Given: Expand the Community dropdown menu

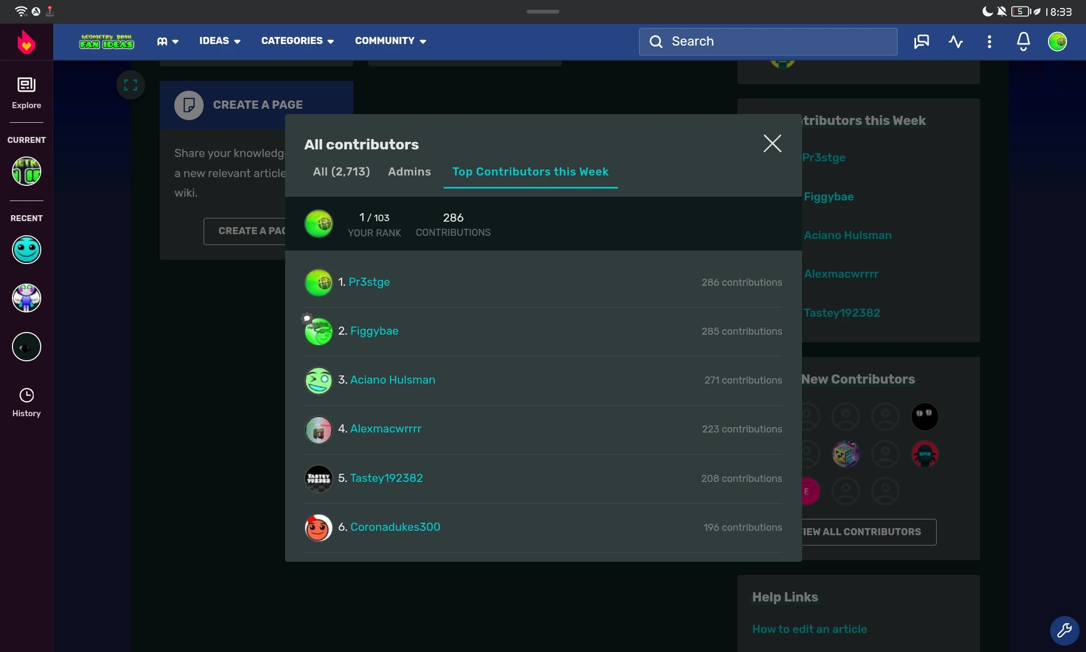Looking at the screenshot, I should 390,41.
